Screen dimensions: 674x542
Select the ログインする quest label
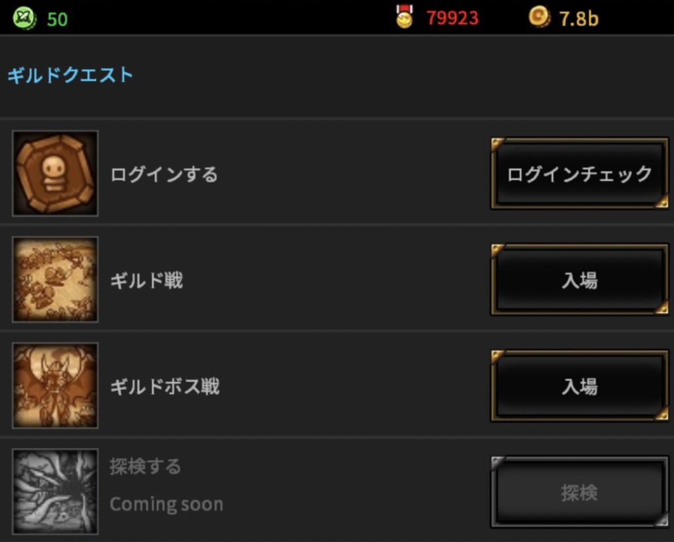click(164, 174)
